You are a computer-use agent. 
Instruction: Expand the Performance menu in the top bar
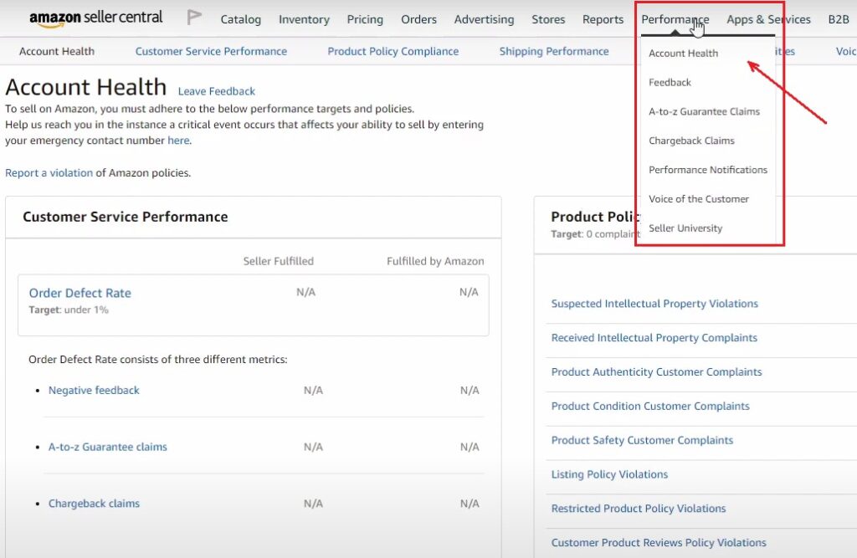(x=675, y=19)
